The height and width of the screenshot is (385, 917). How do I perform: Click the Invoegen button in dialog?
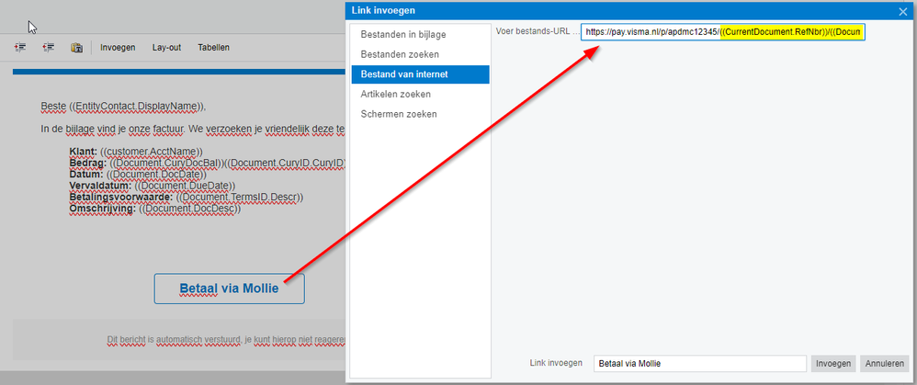point(833,363)
